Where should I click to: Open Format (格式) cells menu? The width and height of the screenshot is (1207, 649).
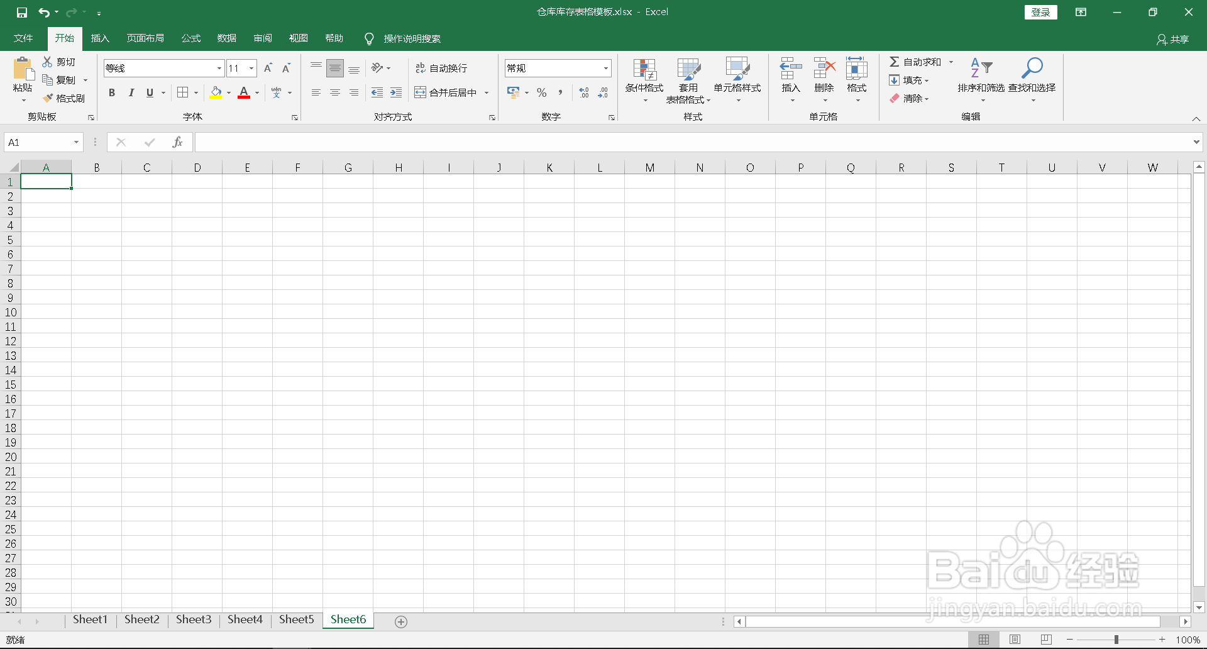click(857, 80)
